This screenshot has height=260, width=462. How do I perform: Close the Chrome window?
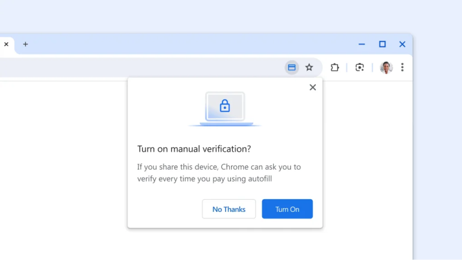[x=402, y=44]
